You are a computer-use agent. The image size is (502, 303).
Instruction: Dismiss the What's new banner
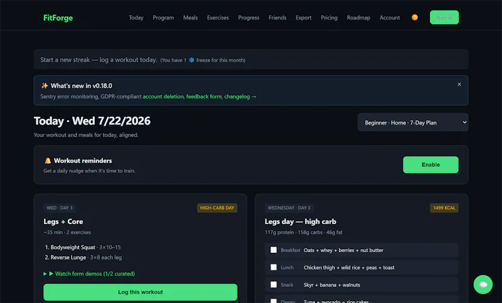point(459,85)
